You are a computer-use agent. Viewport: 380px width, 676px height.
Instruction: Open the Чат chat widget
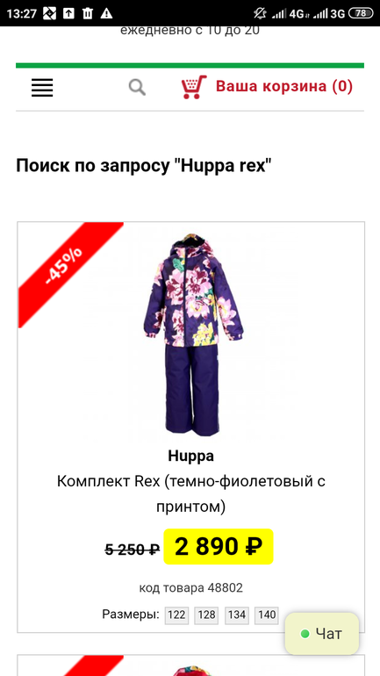pyautogui.click(x=322, y=633)
